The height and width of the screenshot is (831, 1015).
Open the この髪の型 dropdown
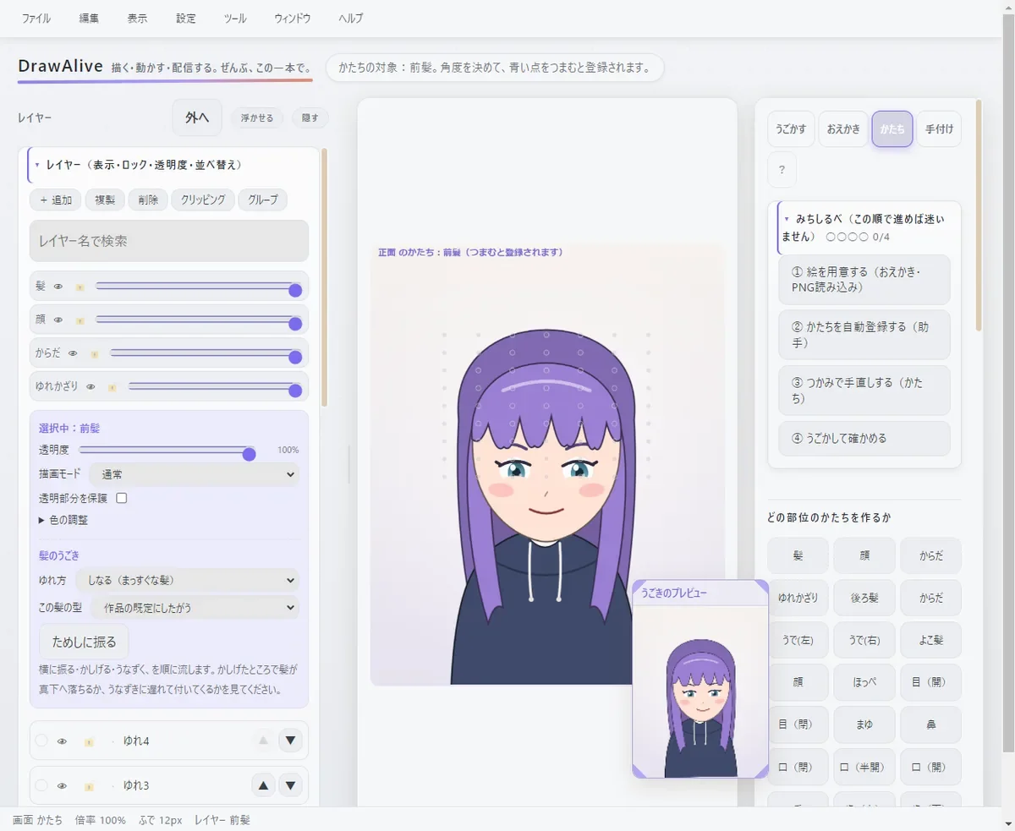coord(195,607)
